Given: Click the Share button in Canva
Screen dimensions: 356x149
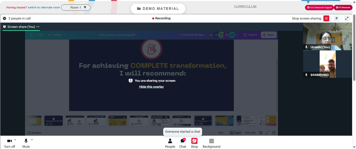Looking at the screenshot, I should (268, 35).
